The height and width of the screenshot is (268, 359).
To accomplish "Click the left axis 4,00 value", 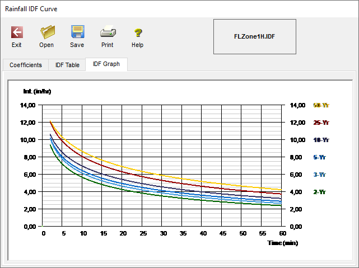I will (30, 192).
